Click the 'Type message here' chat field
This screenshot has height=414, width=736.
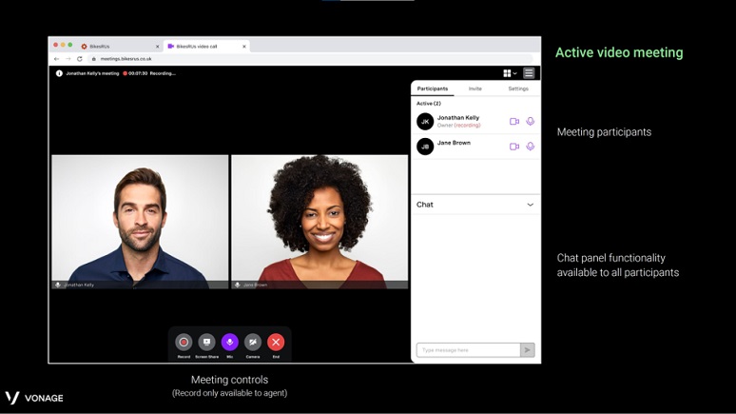tap(468, 350)
